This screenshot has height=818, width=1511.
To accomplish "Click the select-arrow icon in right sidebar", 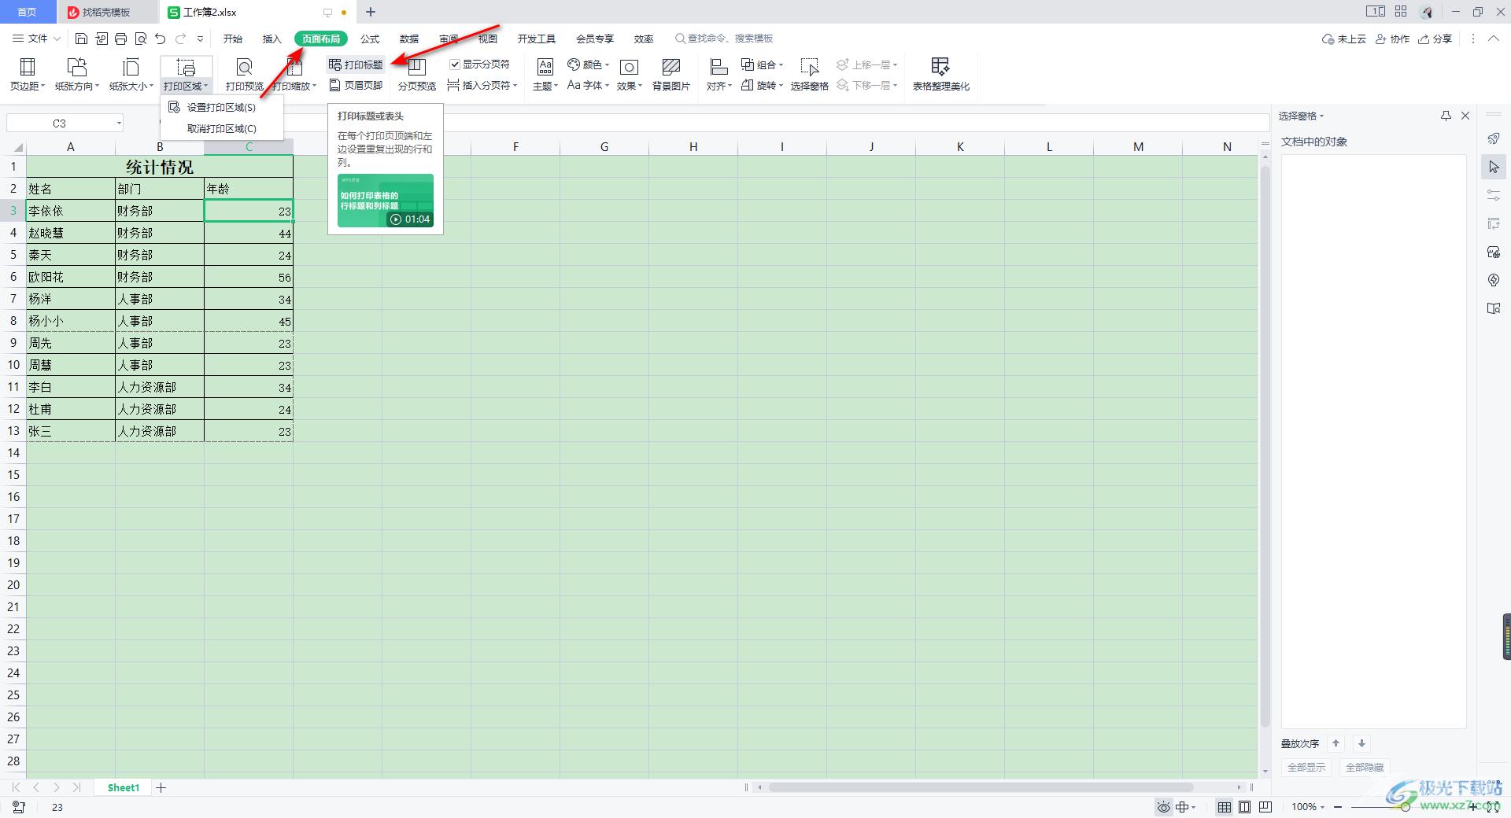I will coord(1494,167).
